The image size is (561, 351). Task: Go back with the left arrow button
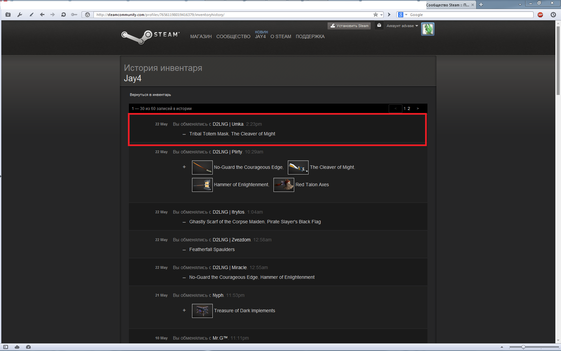click(42, 15)
